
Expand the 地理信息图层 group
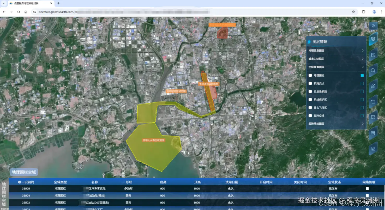point(336,51)
